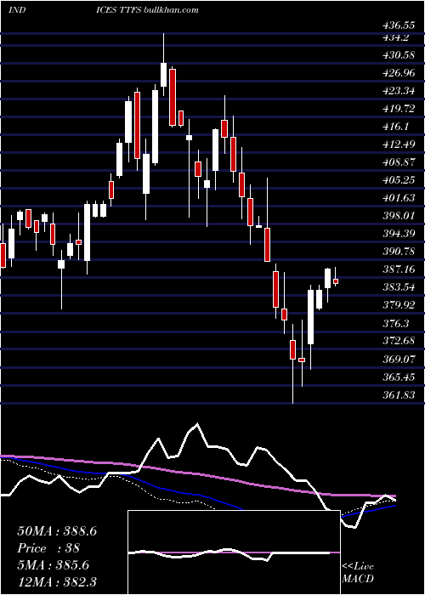Select the 383.54 price value

coord(399,287)
